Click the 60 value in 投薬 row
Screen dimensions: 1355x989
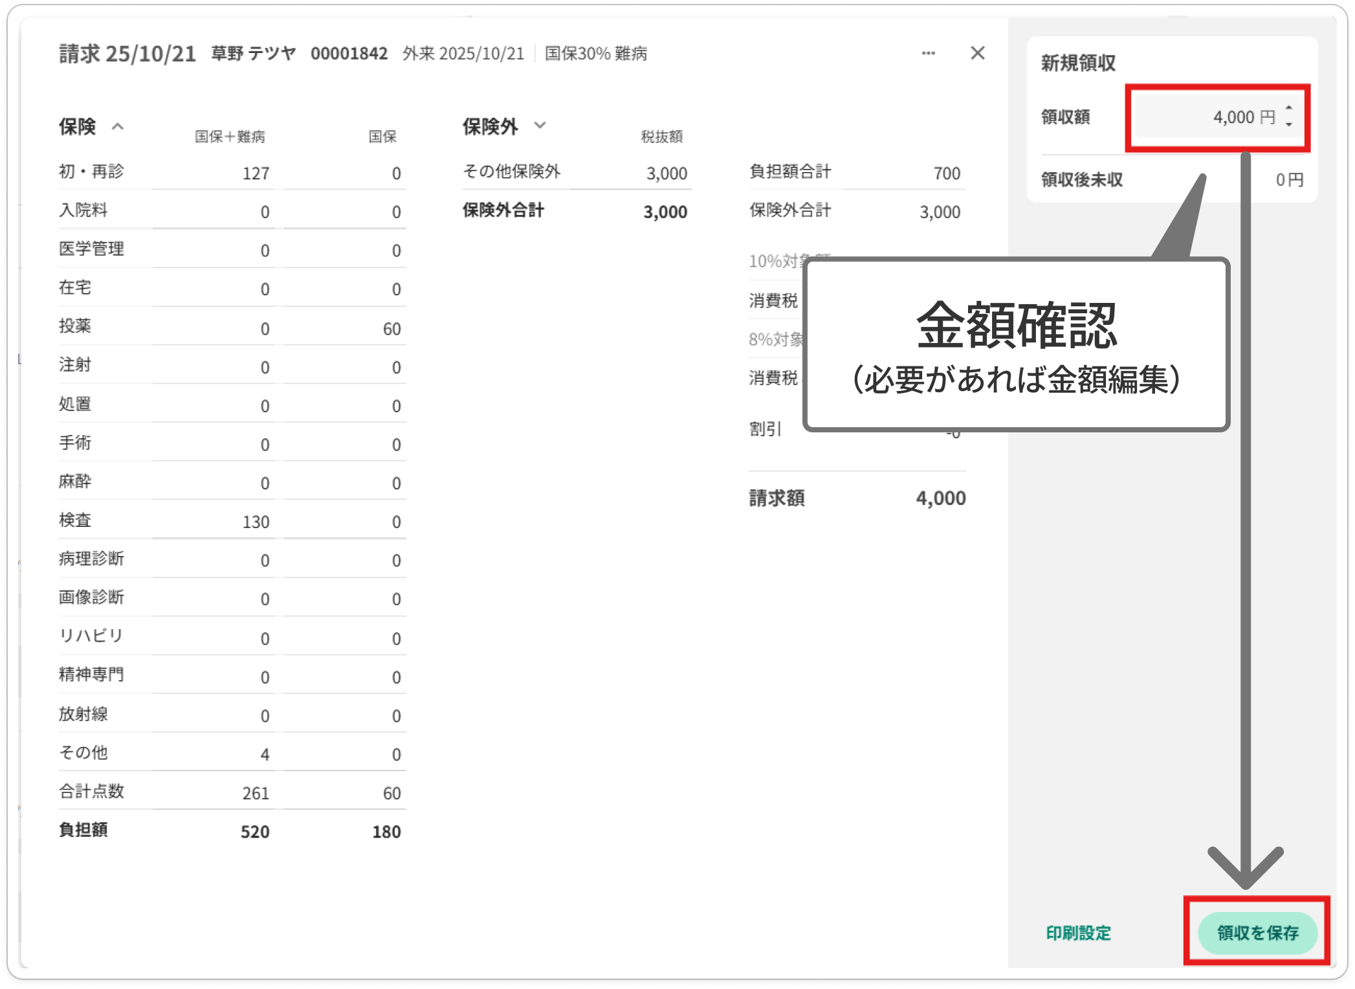pyautogui.click(x=391, y=329)
